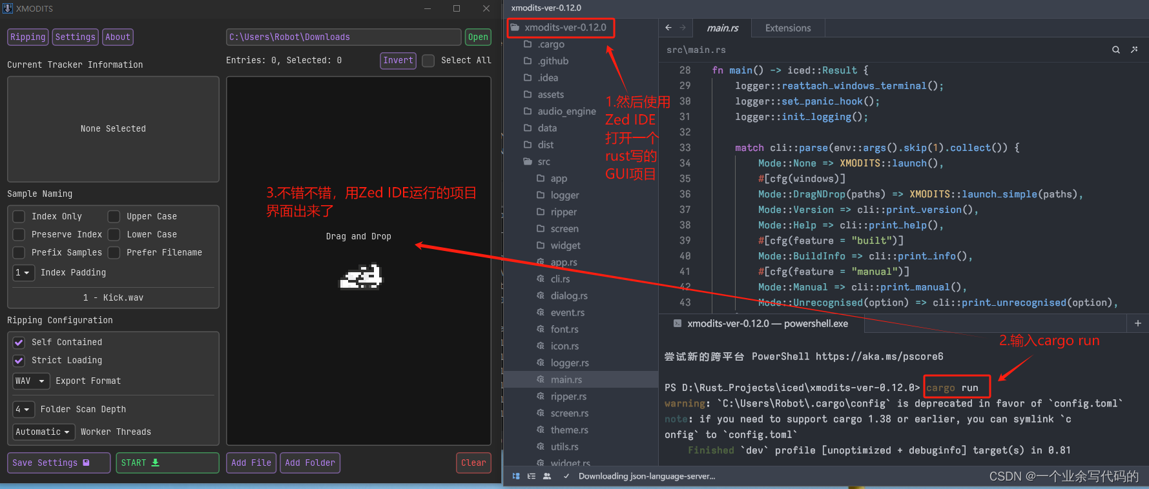
Task: Click the Clear button
Action: [473, 463]
